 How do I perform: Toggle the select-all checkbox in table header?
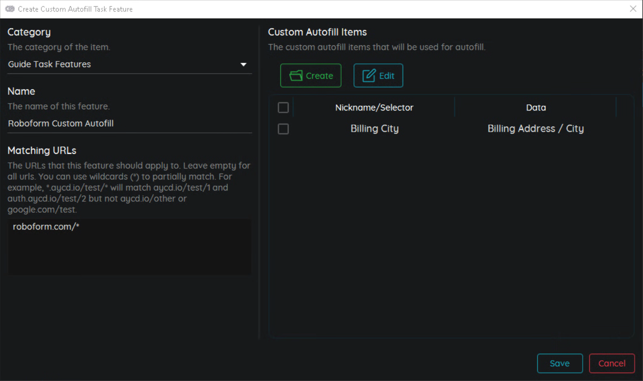[283, 108]
